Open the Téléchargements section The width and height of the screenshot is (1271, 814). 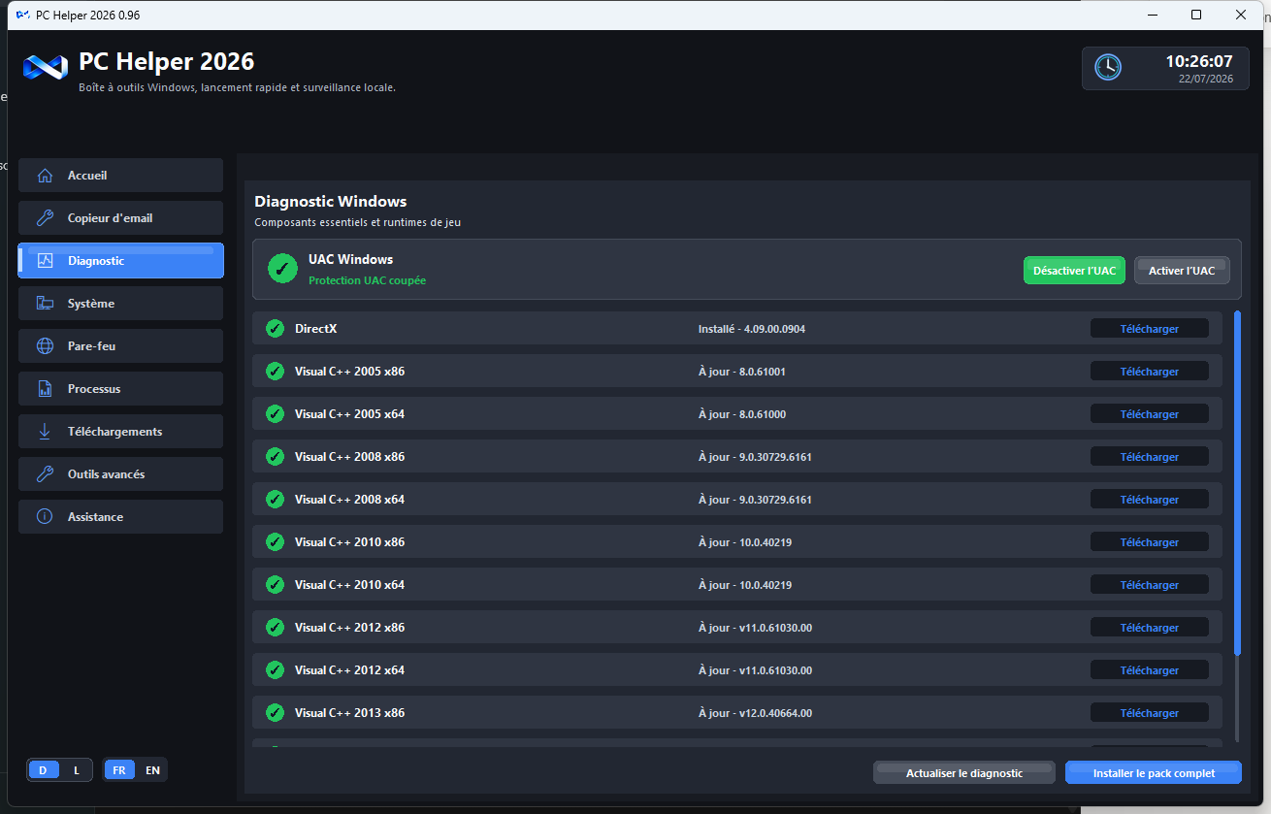coord(120,432)
